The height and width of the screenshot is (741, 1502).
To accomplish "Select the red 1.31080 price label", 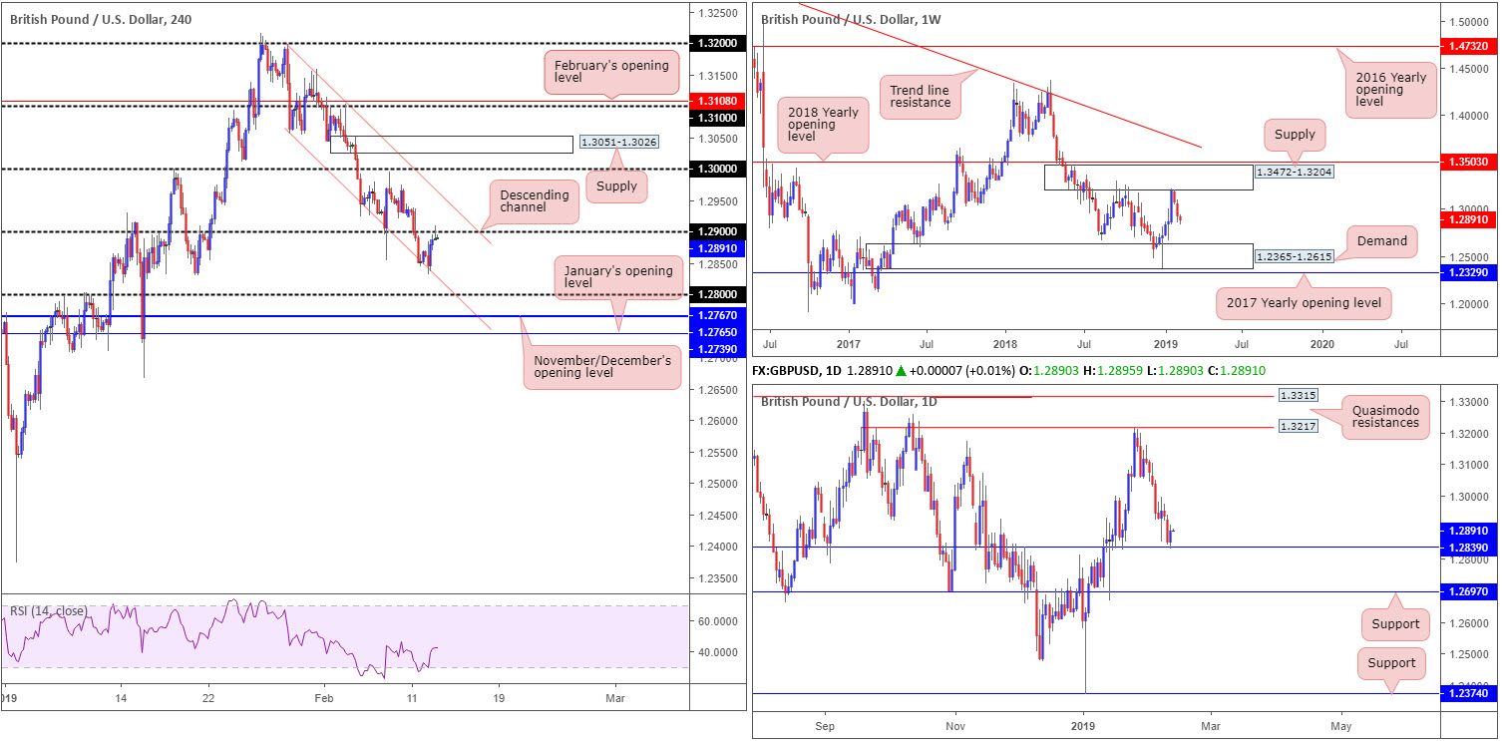I will tap(720, 101).
